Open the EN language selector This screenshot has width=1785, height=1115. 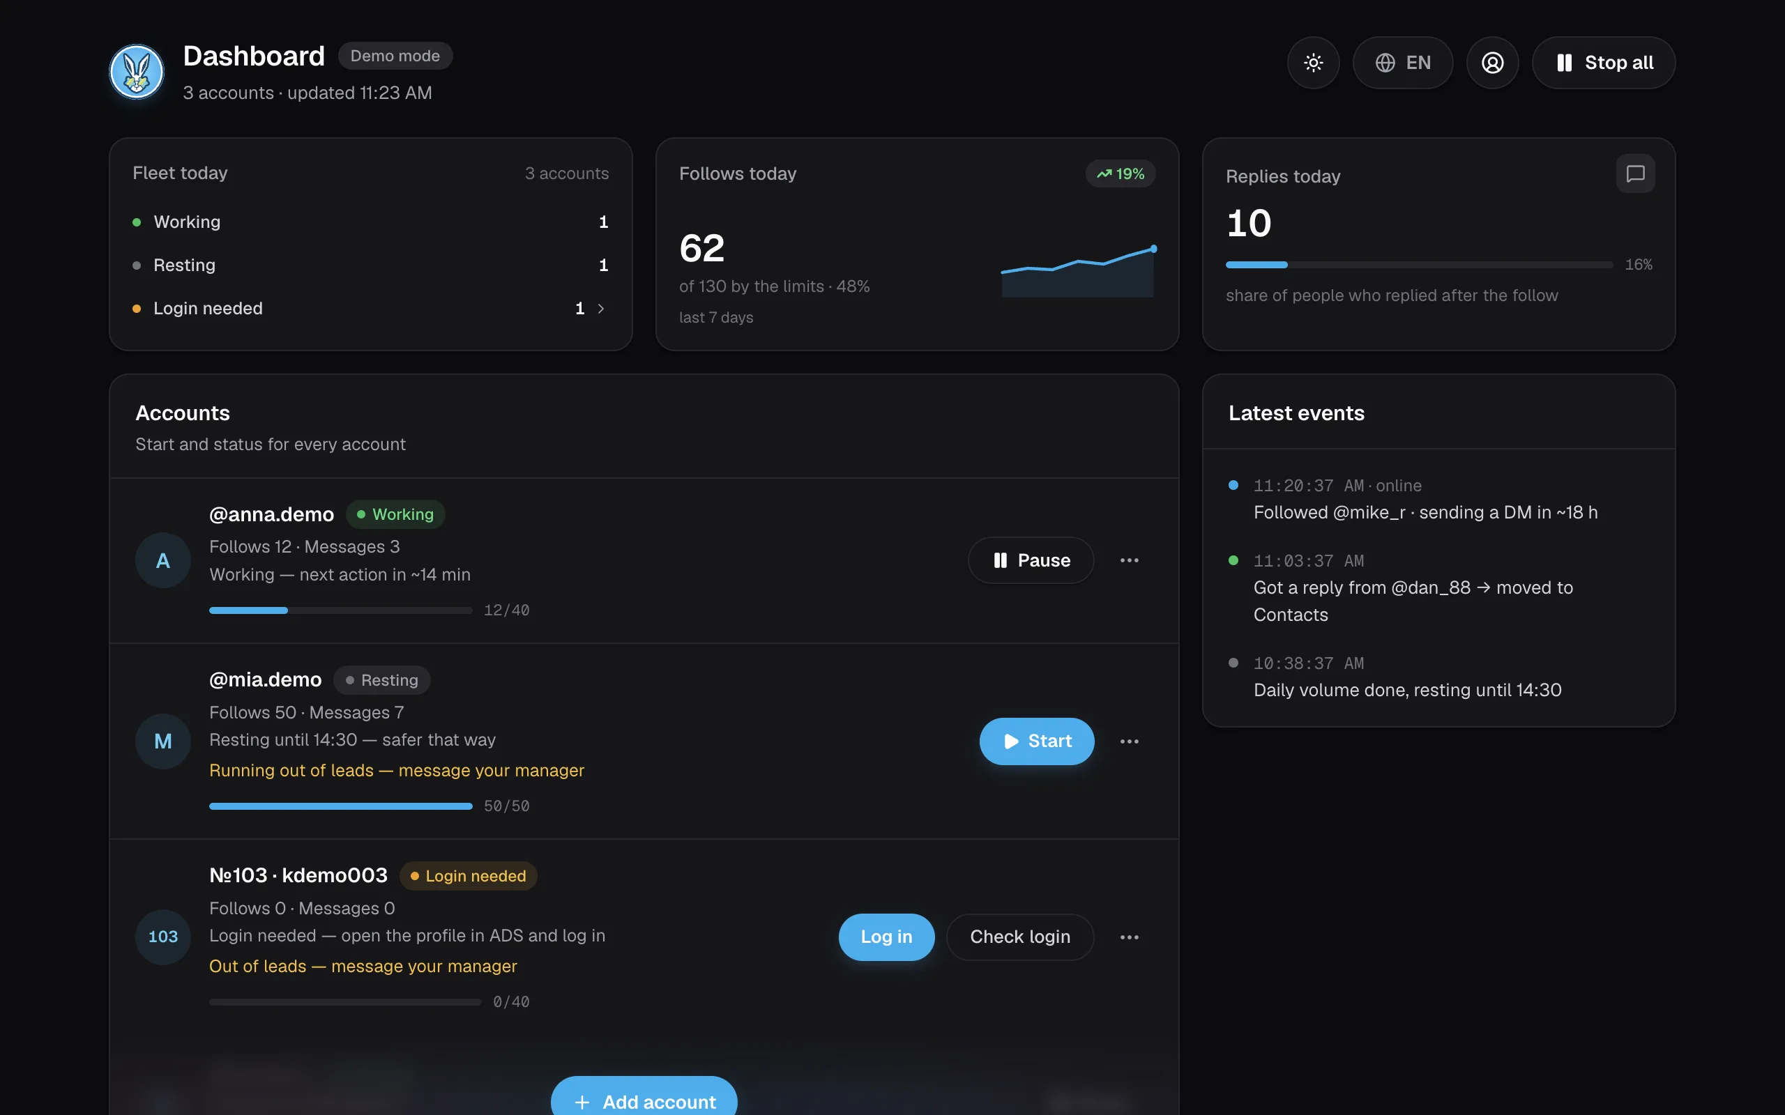coord(1402,63)
